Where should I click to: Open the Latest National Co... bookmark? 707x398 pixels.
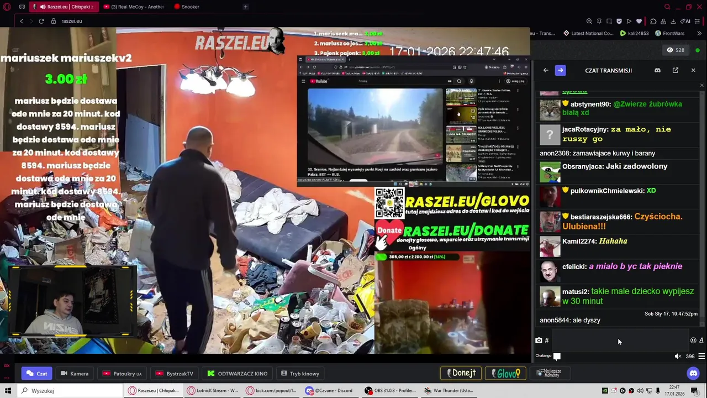[588, 33]
